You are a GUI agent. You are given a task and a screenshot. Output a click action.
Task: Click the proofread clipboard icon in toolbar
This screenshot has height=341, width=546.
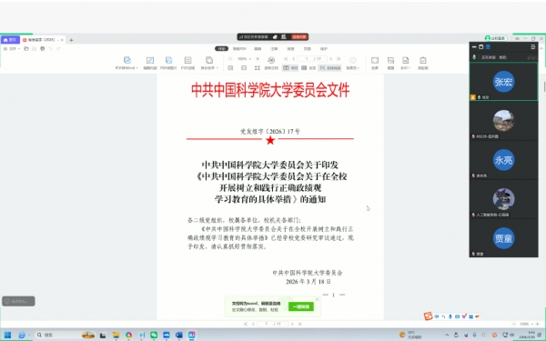coord(423,60)
